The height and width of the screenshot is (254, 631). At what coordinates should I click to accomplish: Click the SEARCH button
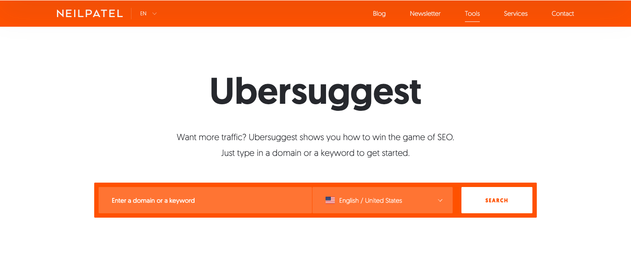tap(497, 200)
